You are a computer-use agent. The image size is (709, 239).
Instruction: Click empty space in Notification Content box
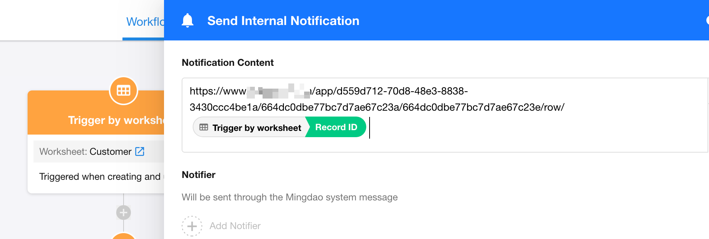[x=515, y=136]
